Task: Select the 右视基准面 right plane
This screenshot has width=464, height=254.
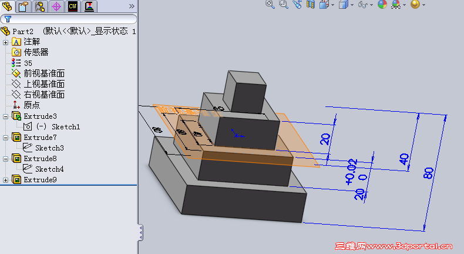Action: pos(44,95)
